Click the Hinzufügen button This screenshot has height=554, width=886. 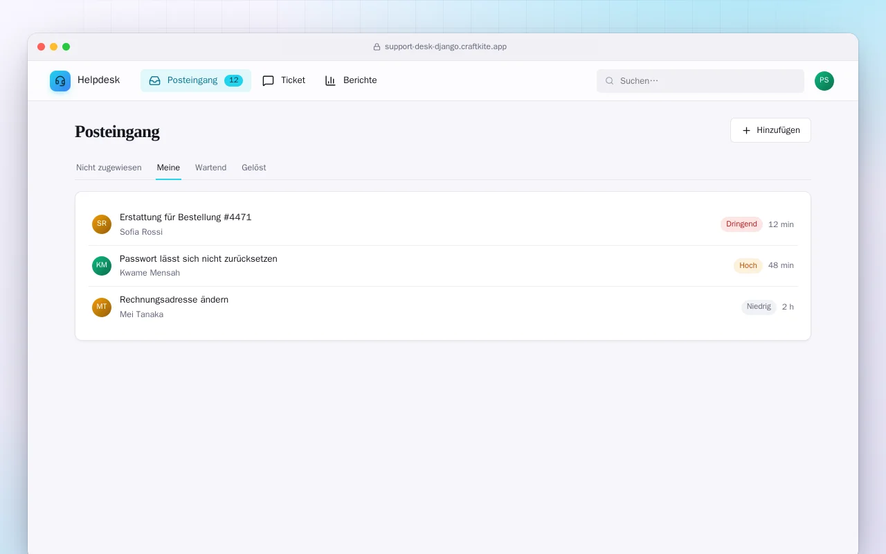point(770,130)
